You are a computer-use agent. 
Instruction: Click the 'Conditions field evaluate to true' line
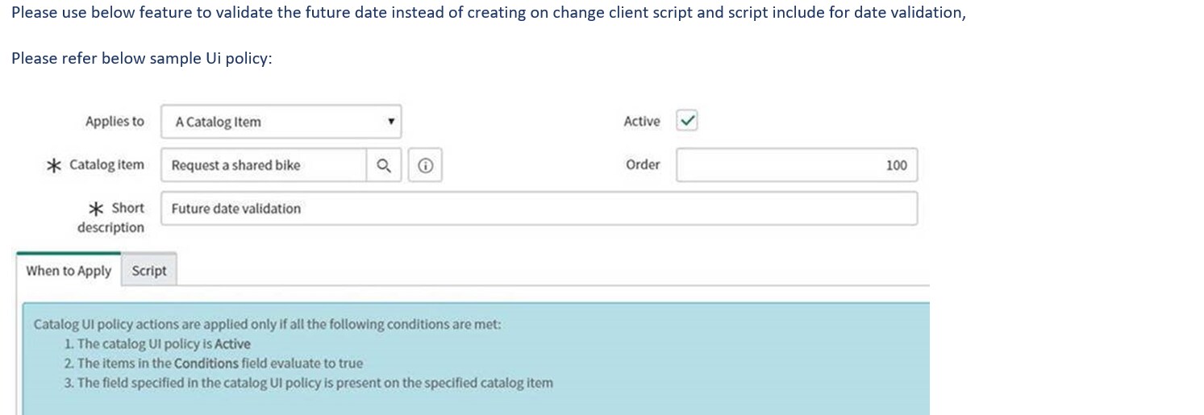(214, 363)
